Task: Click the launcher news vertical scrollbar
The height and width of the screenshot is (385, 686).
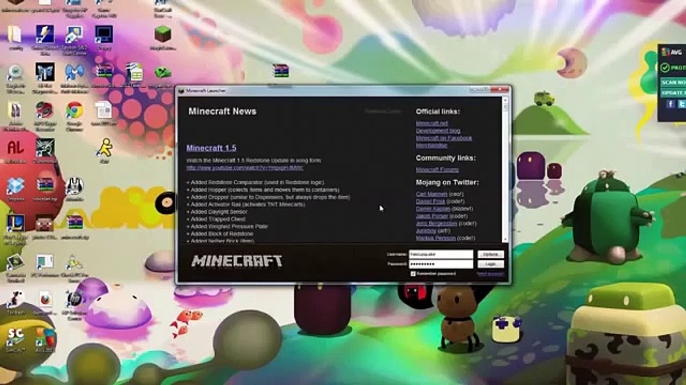Action: 505,169
